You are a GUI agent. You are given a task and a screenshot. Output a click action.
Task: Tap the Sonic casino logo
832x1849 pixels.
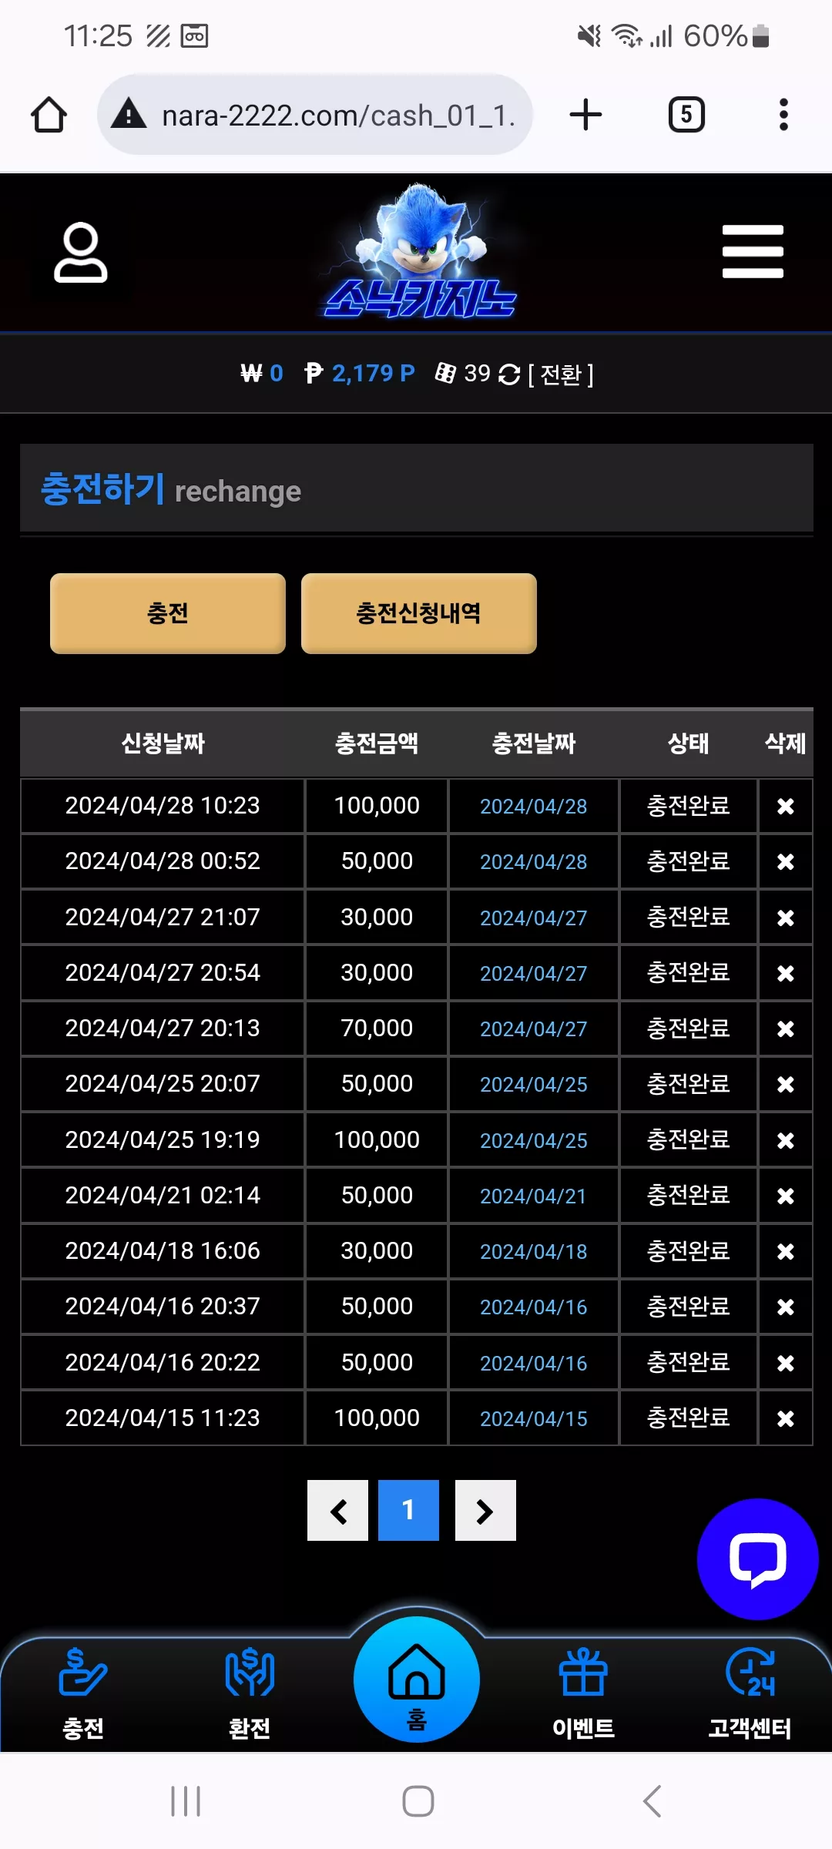(x=420, y=251)
